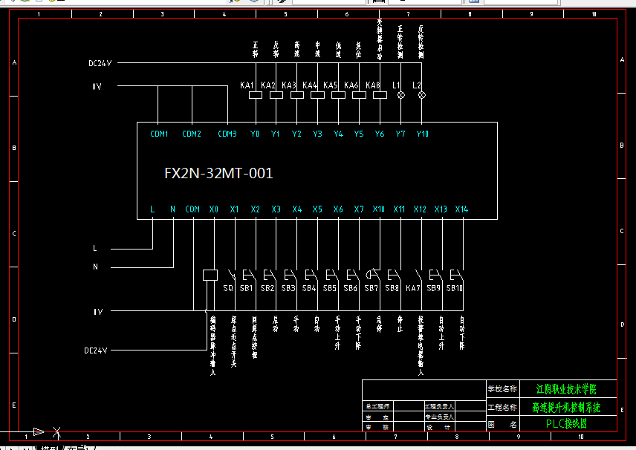Select the KA1 relay coil symbol
Image resolution: width=636 pixels, height=450 pixels.
click(255, 95)
